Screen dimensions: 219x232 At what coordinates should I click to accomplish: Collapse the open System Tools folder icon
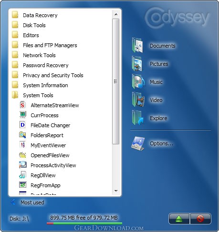pyautogui.click(x=15, y=95)
